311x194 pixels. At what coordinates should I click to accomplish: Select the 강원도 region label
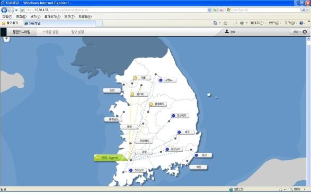click(x=167, y=80)
